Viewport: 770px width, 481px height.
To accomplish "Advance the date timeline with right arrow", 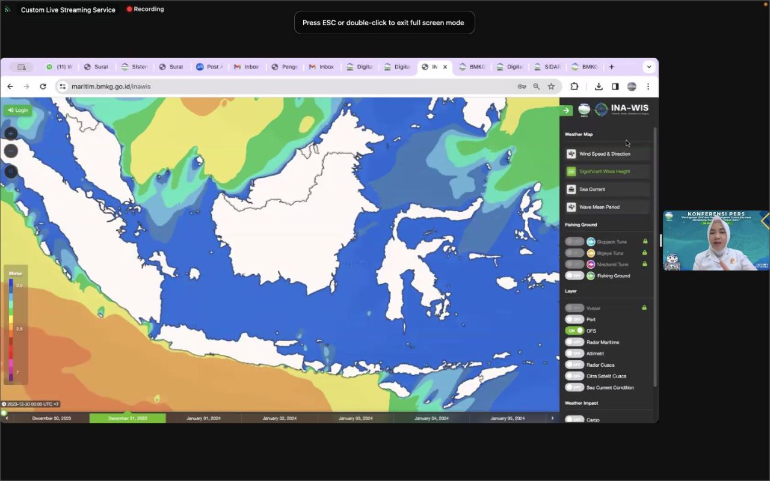I will coord(552,418).
